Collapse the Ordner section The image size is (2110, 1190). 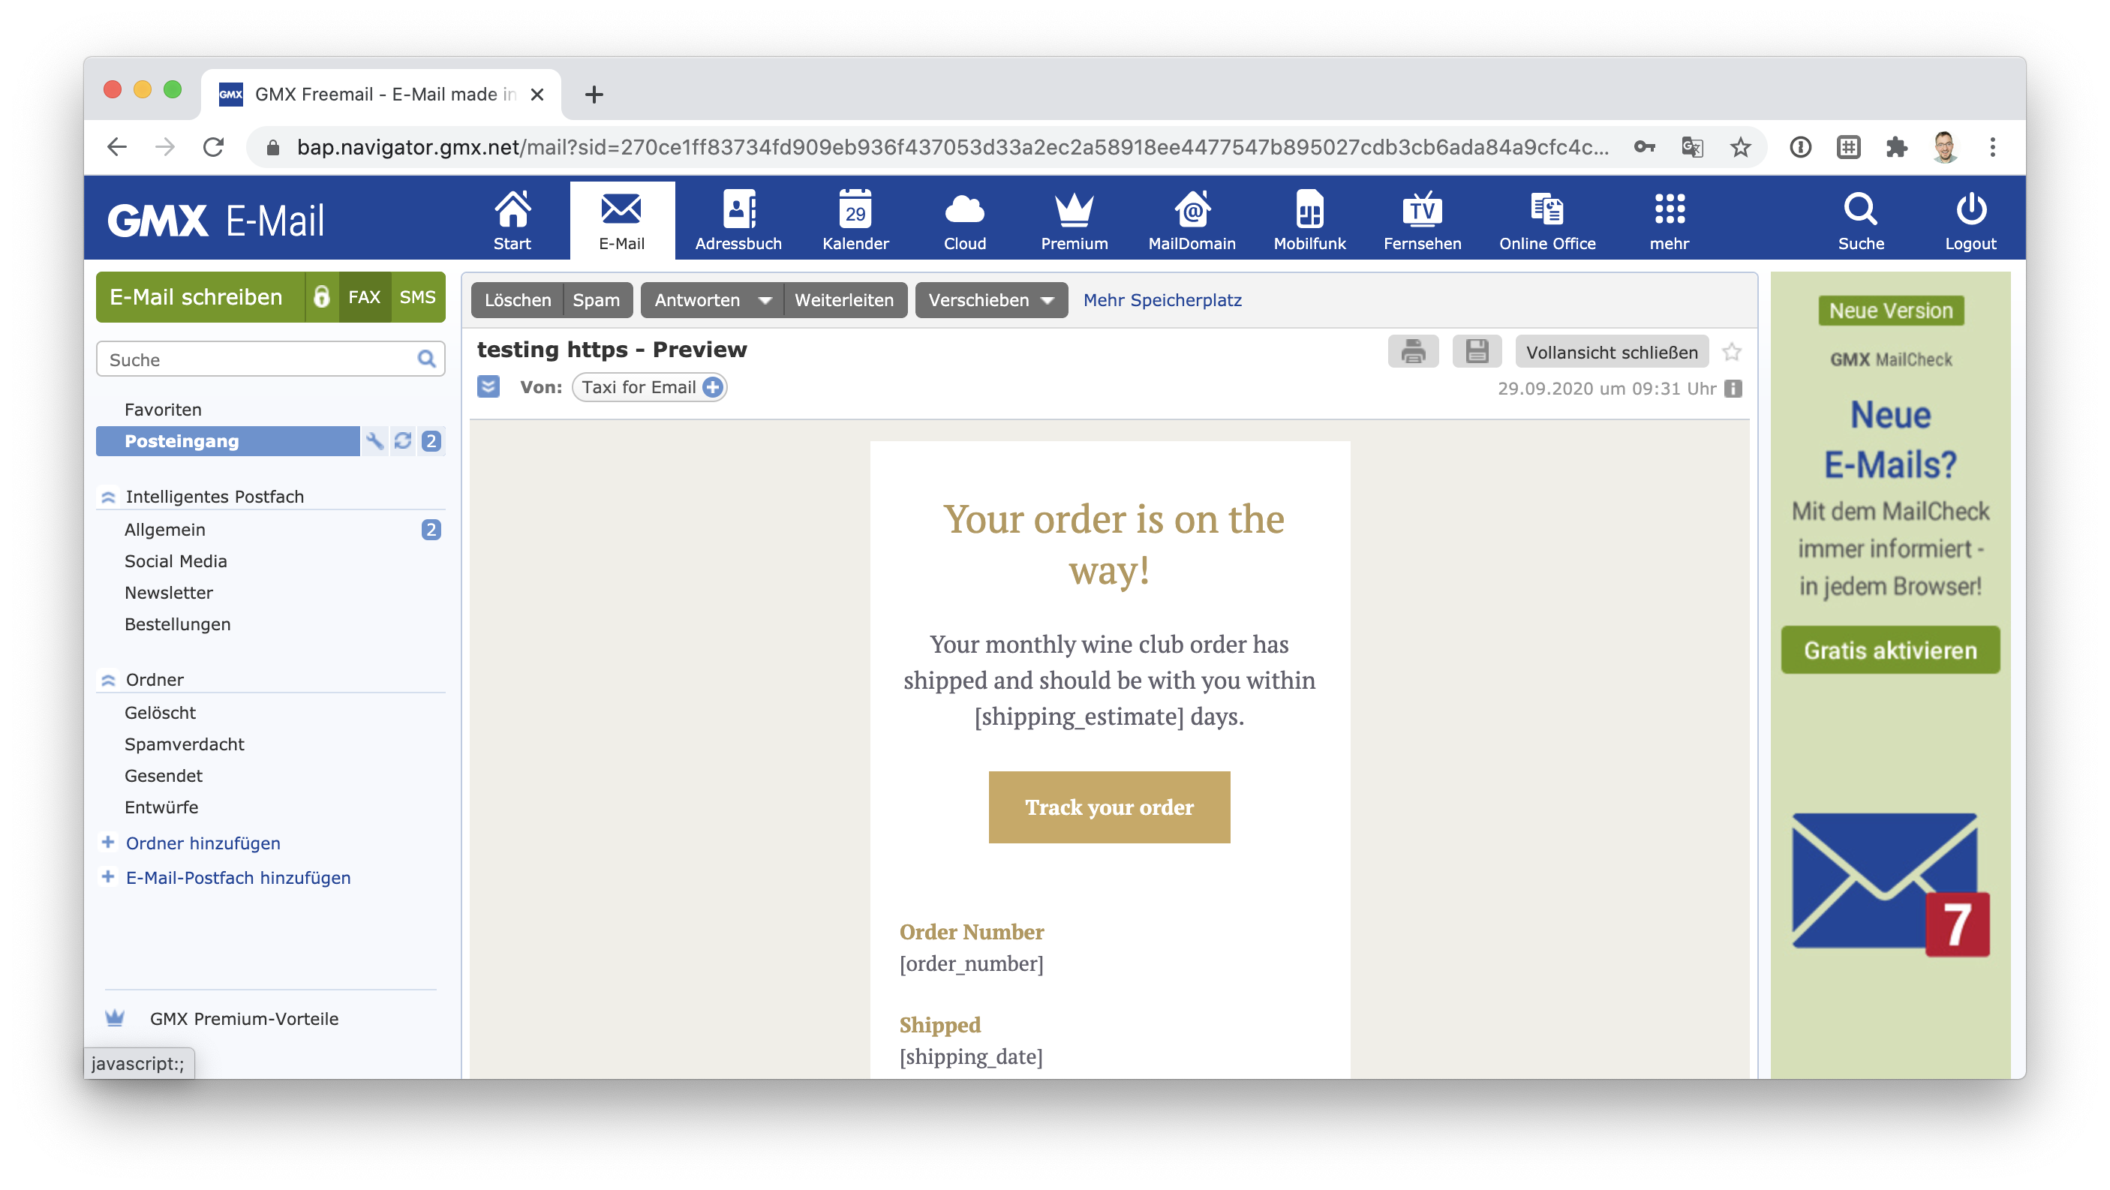tap(107, 680)
